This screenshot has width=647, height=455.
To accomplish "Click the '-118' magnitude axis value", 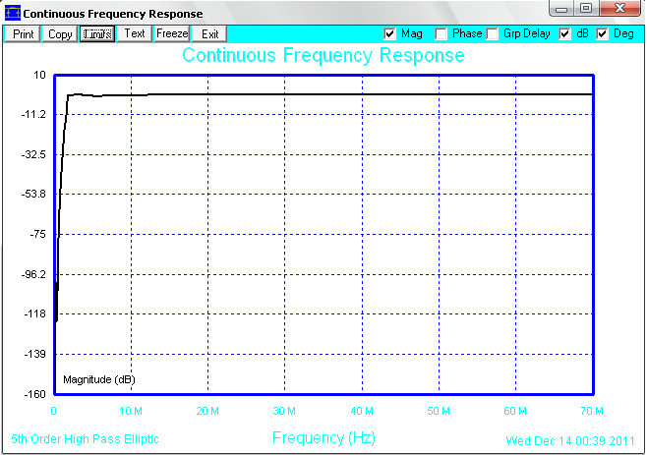I will [x=35, y=313].
